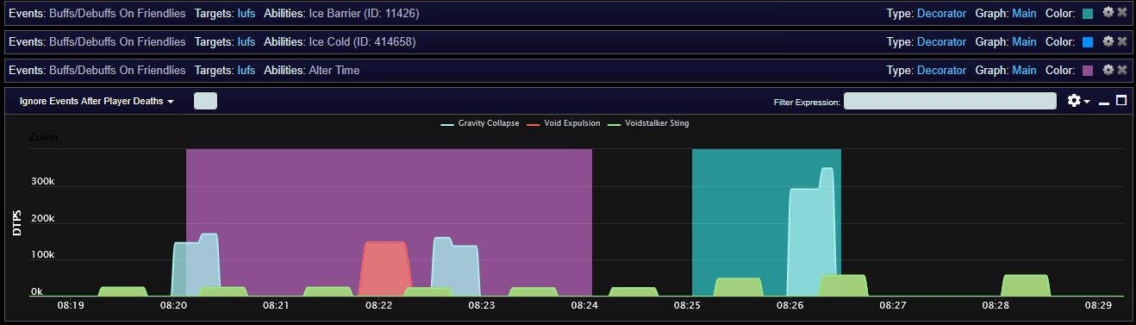Click 'Alter Time' ability text

[334, 71]
